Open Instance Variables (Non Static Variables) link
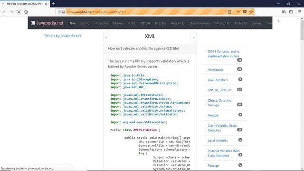Viewport: 304px width, 171px height. click(x=224, y=153)
